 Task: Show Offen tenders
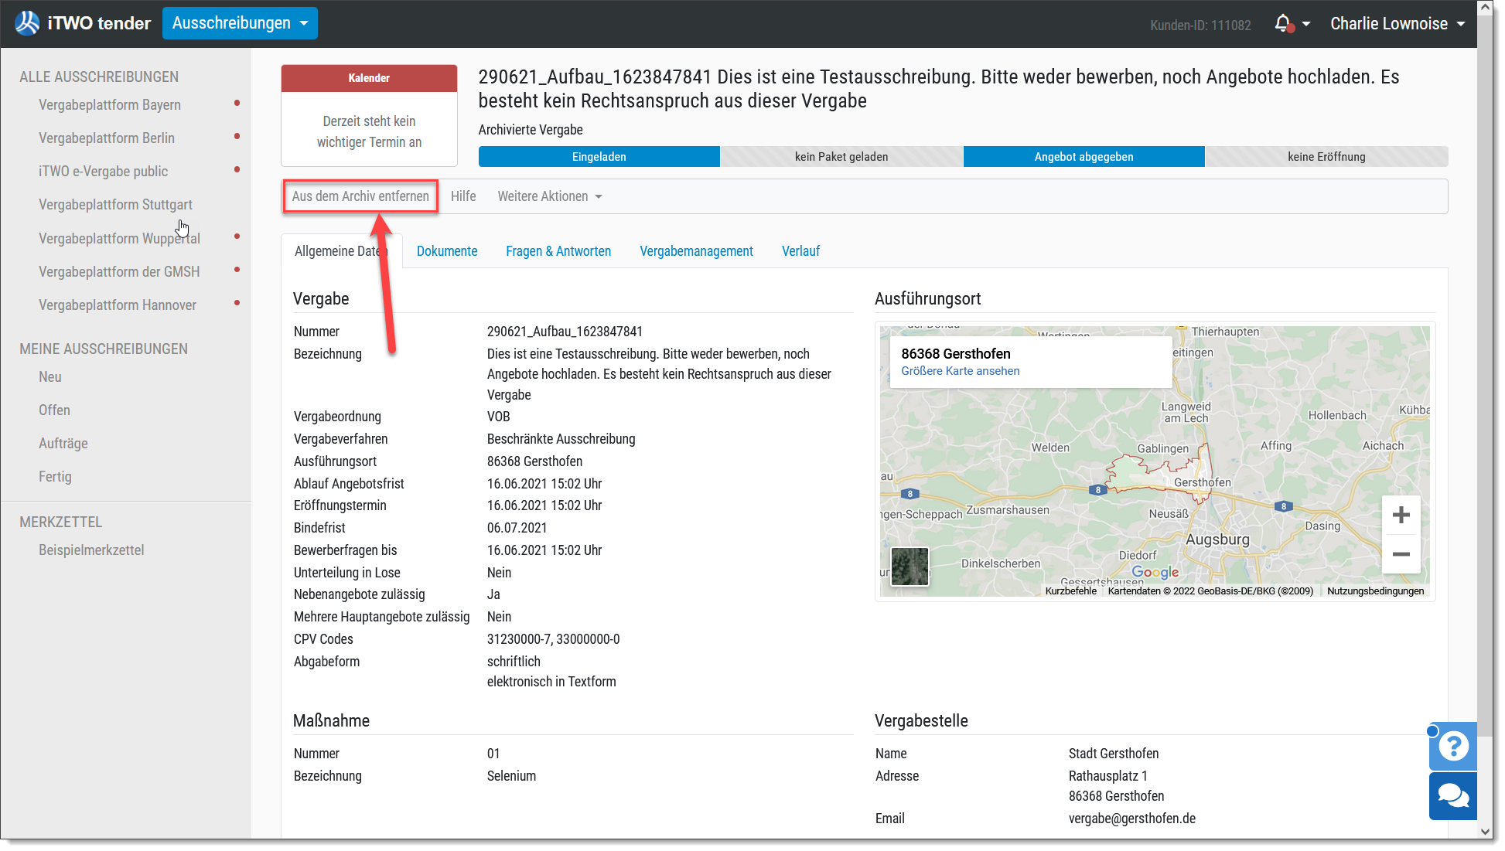pos(54,410)
